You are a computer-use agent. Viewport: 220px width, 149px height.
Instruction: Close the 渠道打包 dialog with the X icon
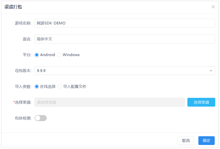(213, 7)
